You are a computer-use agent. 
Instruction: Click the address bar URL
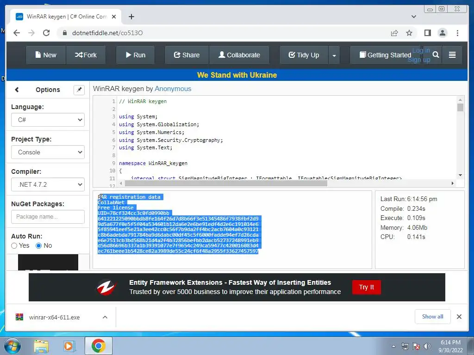(107, 33)
